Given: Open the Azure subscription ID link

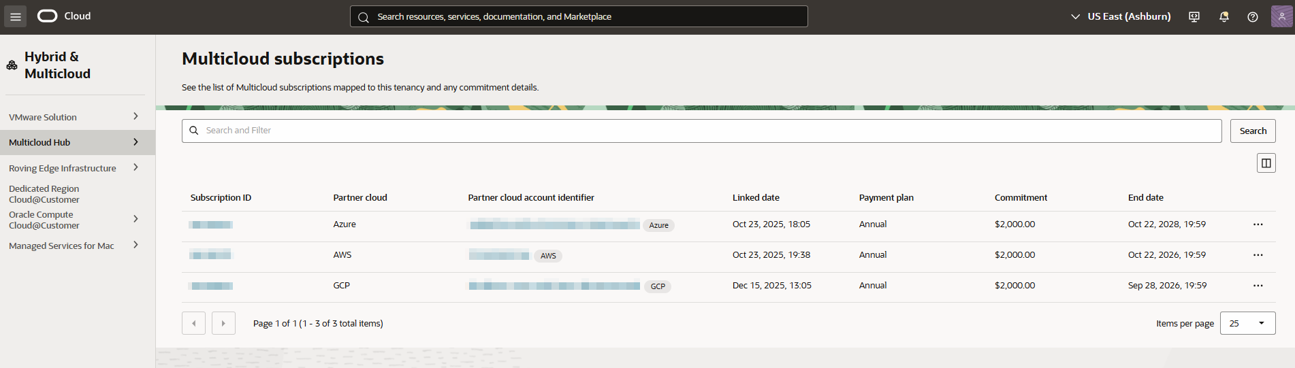Looking at the screenshot, I should pos(211,224).
